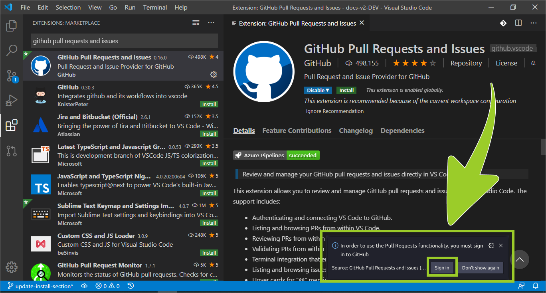The height and width of the screenshot is (293, 546).
Task: Open the Go menu
Action: pos(113,7)
